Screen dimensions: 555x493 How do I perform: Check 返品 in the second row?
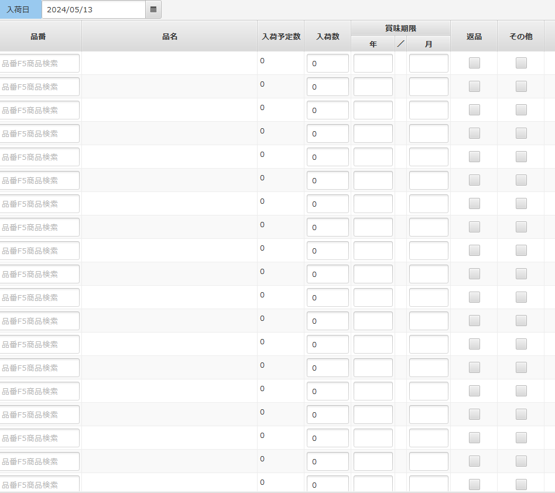click(474, 86)
